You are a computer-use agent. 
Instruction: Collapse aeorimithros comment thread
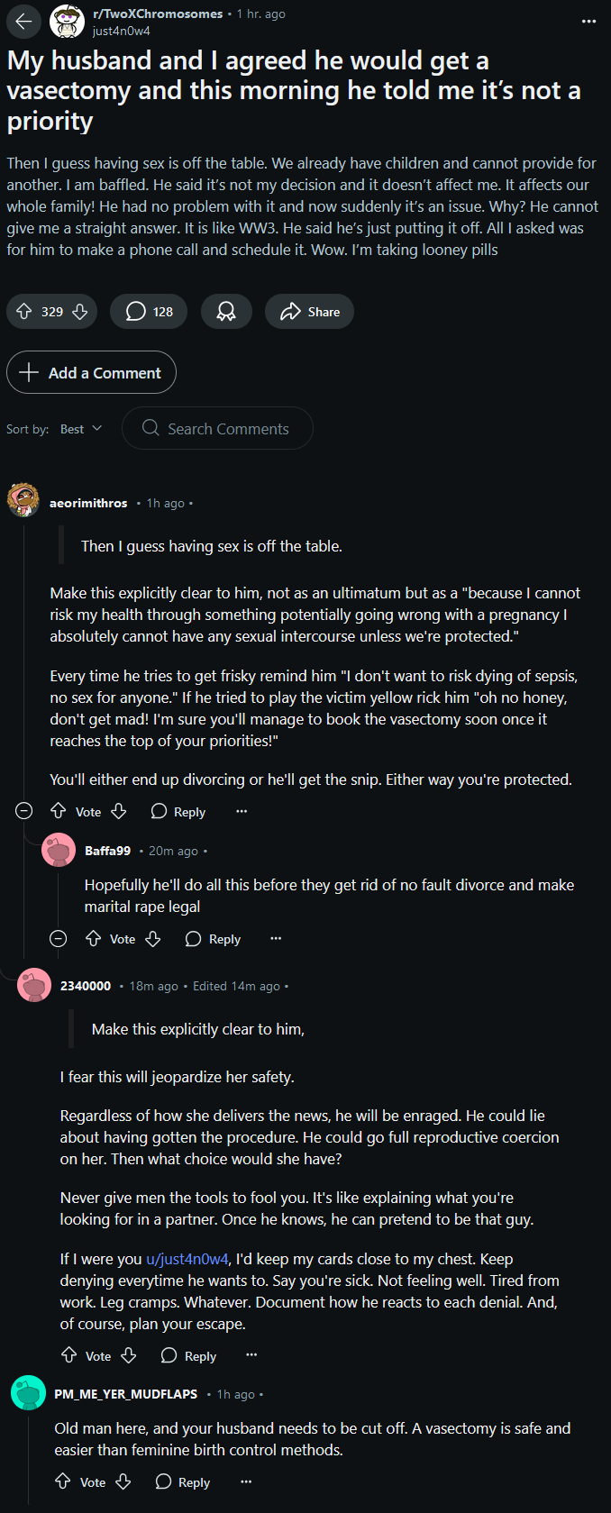pos(24,811)
